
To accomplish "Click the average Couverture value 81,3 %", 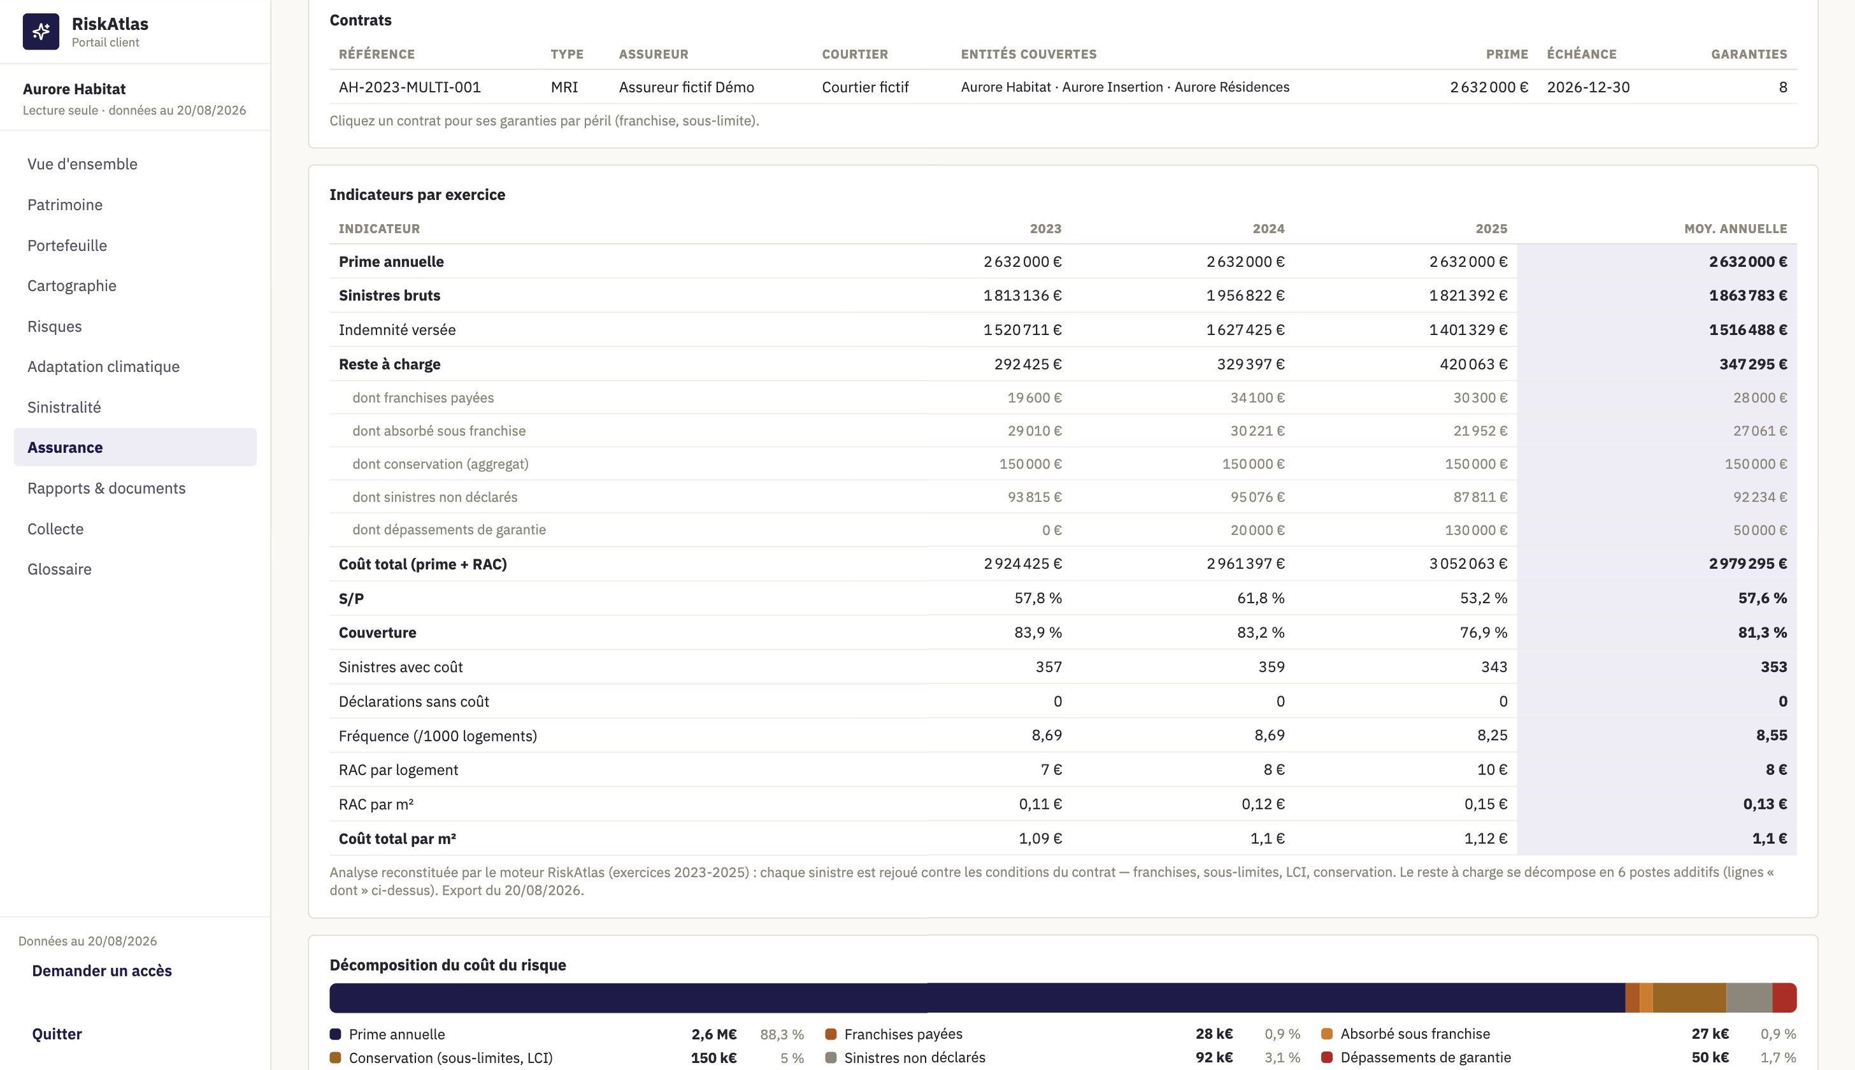I will click(x=1763, y=632).
